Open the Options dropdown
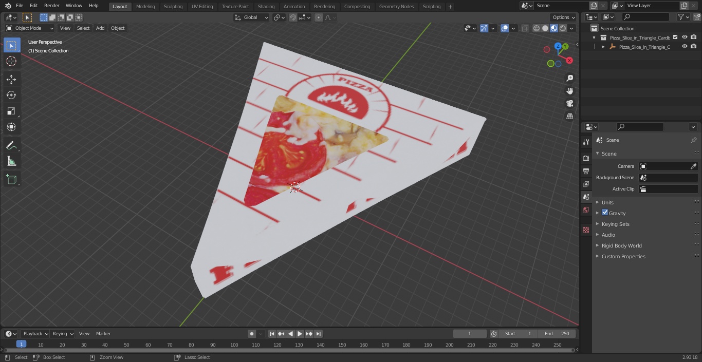 pos(564,17)
